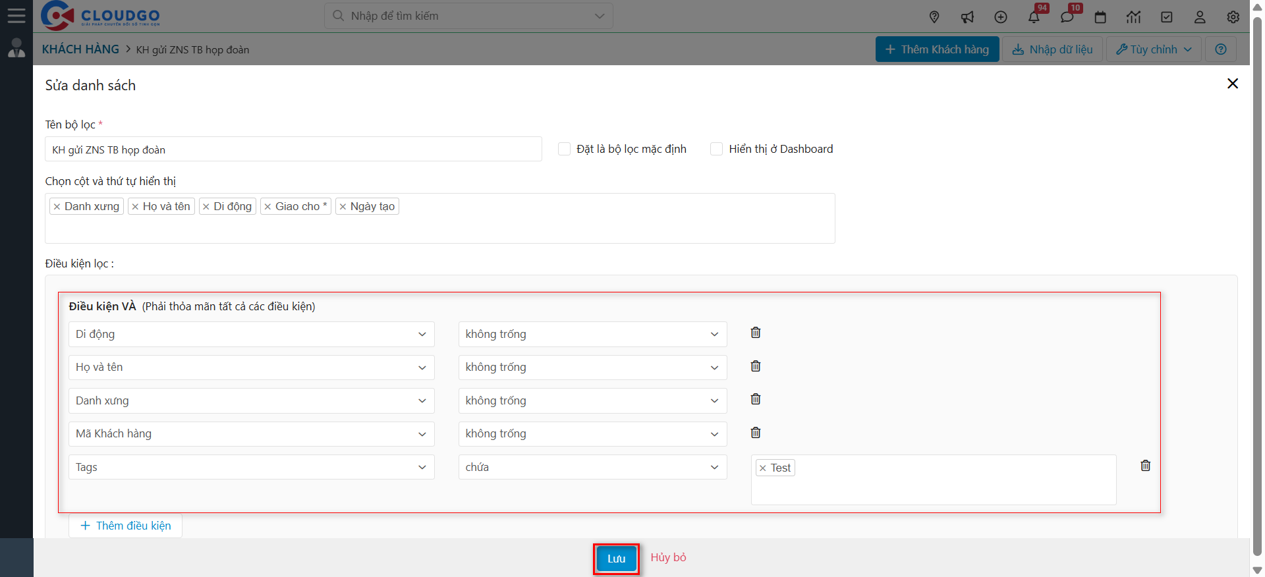
Task: Delete the Di động filter condition
Action: (x=756, y=333)
